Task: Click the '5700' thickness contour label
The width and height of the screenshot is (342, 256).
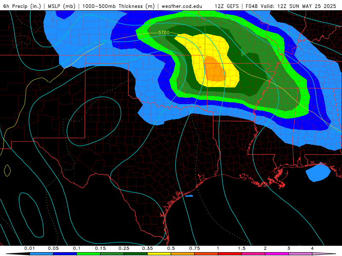Action: coord(164,33)
